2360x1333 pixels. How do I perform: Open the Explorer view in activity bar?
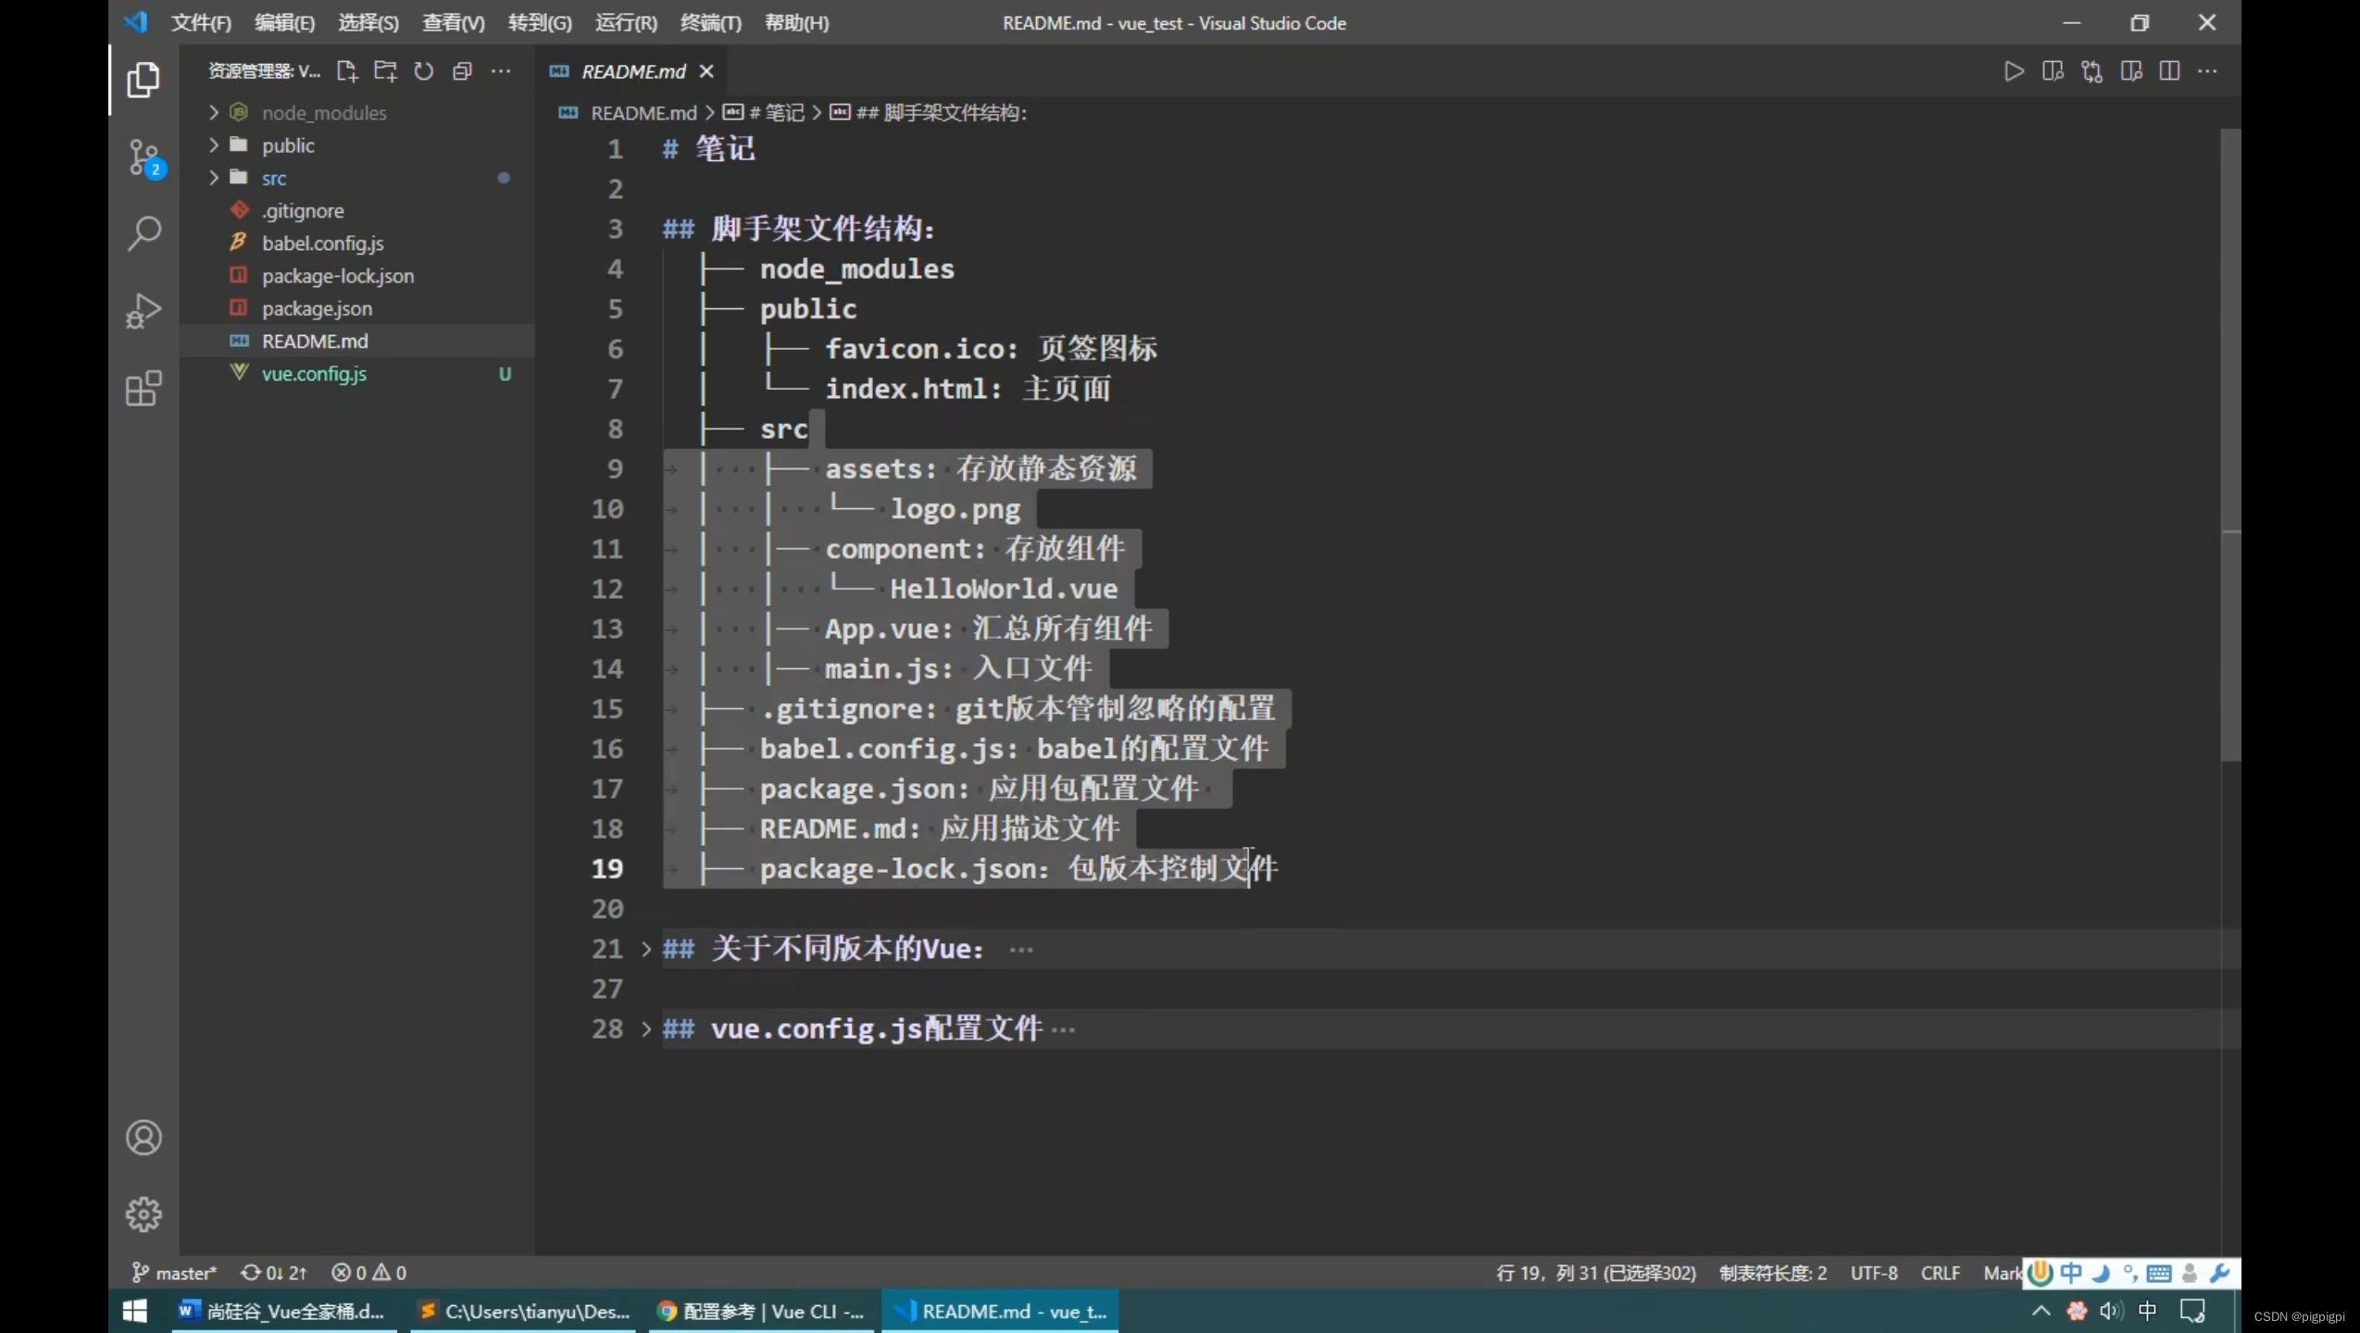point(144,81)
